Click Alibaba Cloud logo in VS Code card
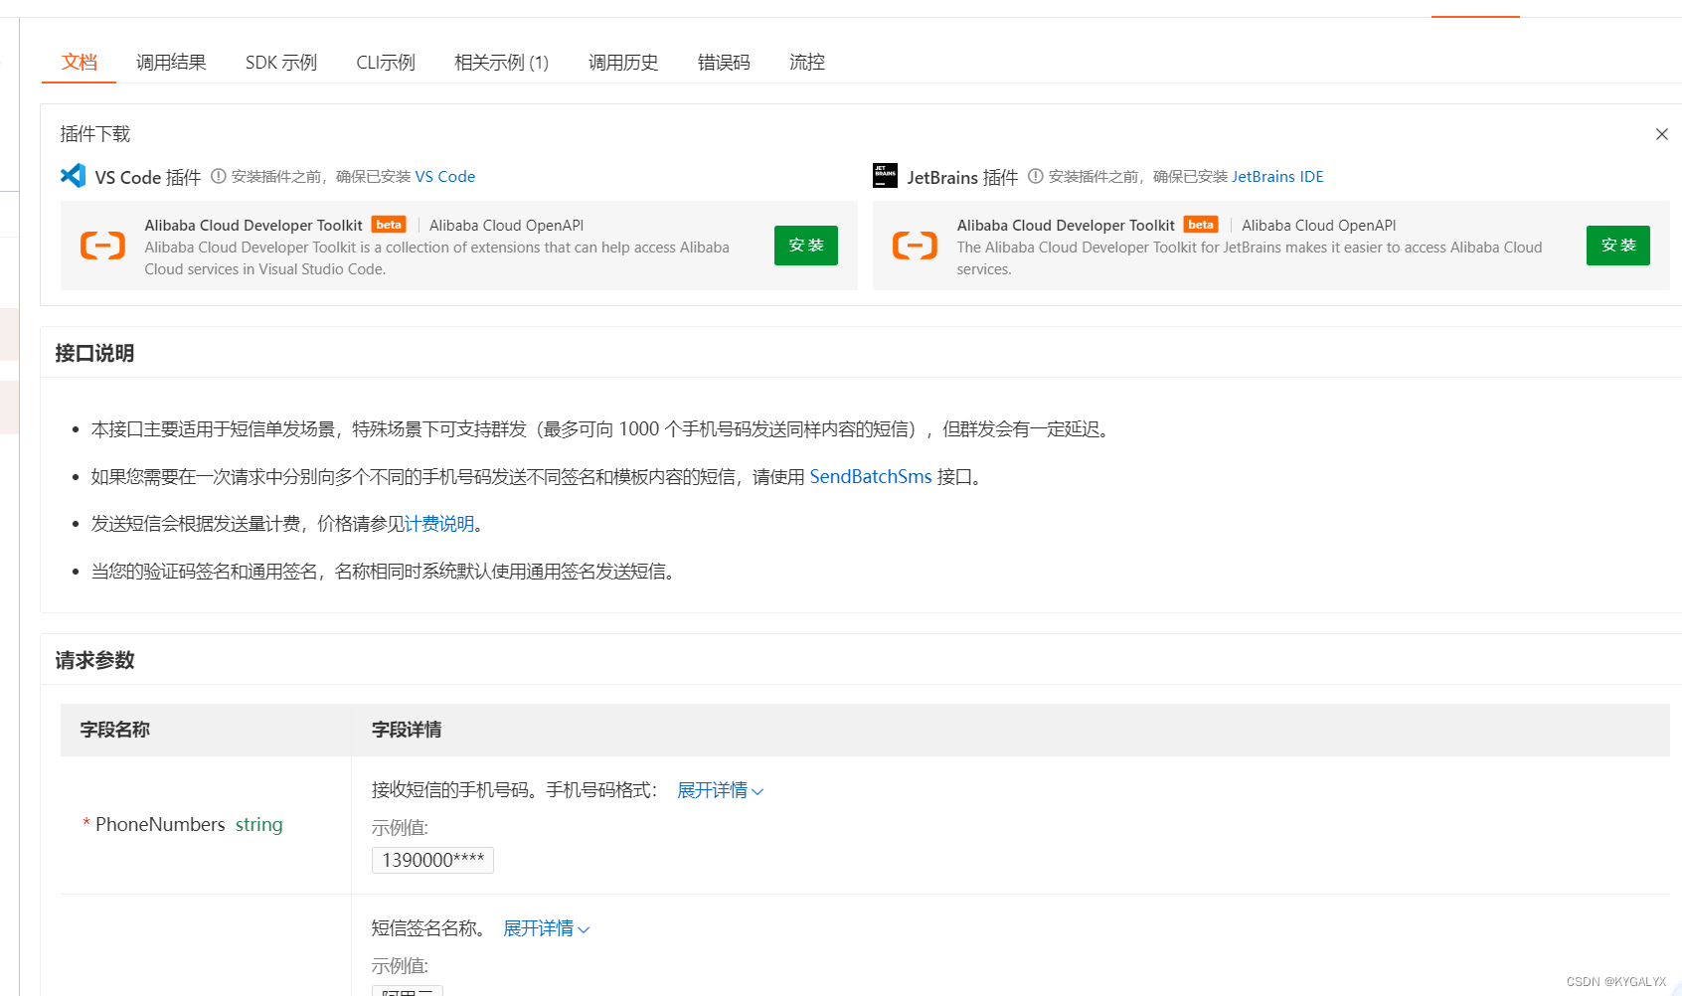The height and width of the screenshot is (996, 1682). coord(102,246)
